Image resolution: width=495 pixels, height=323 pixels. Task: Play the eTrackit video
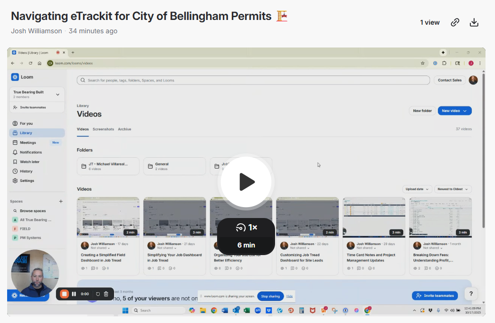click(x=246, y=182)
